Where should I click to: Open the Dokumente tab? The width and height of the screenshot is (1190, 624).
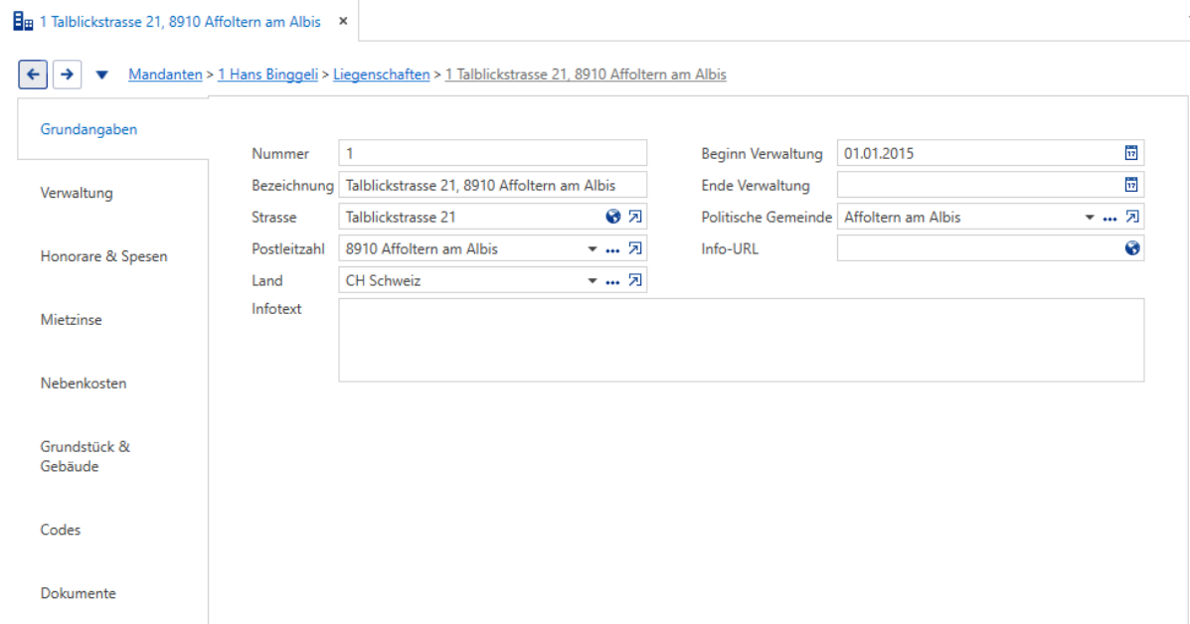pos(79,593)
